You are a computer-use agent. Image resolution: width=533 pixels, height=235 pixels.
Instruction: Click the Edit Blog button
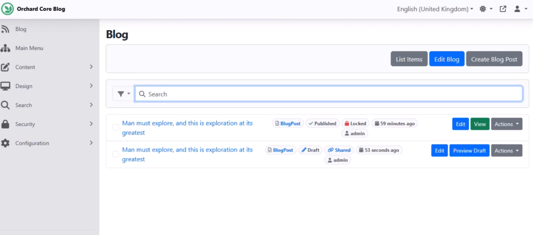point(447,59)
